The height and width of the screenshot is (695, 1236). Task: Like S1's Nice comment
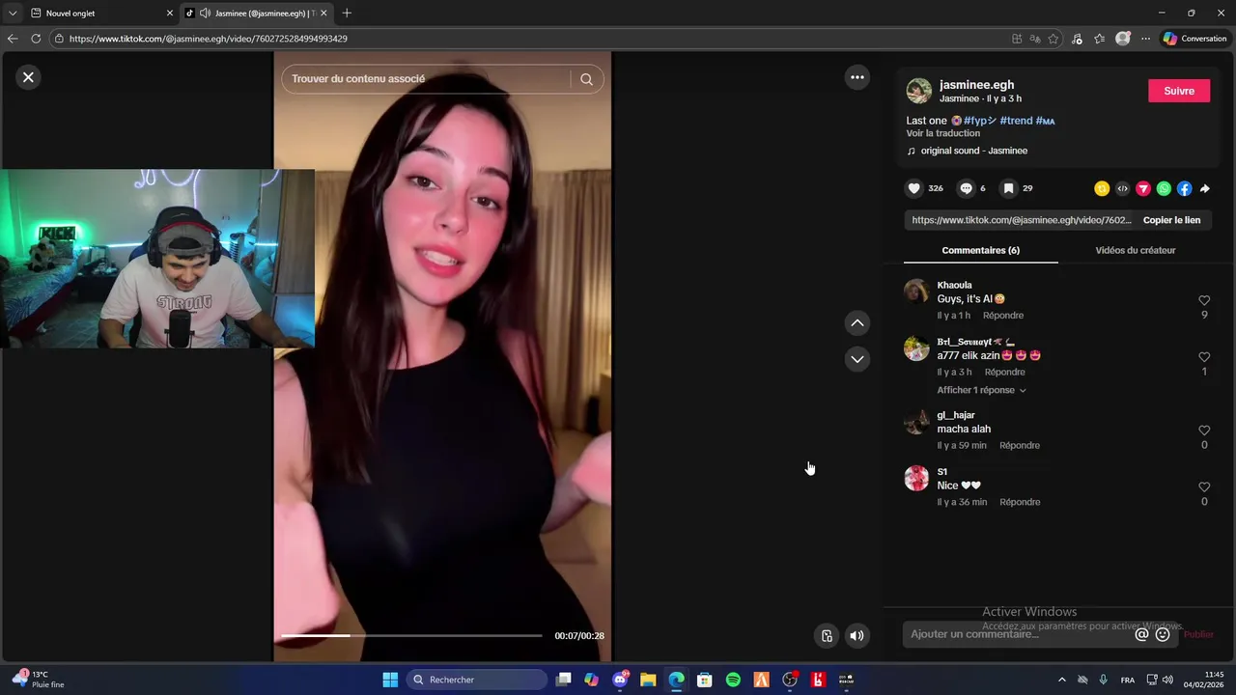click(1204, 487)
